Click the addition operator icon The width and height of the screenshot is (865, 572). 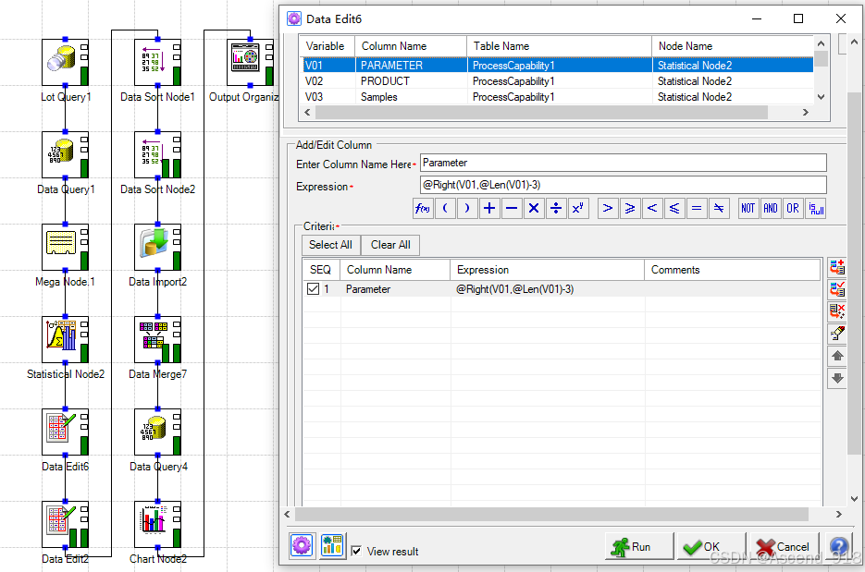(489, 208)
